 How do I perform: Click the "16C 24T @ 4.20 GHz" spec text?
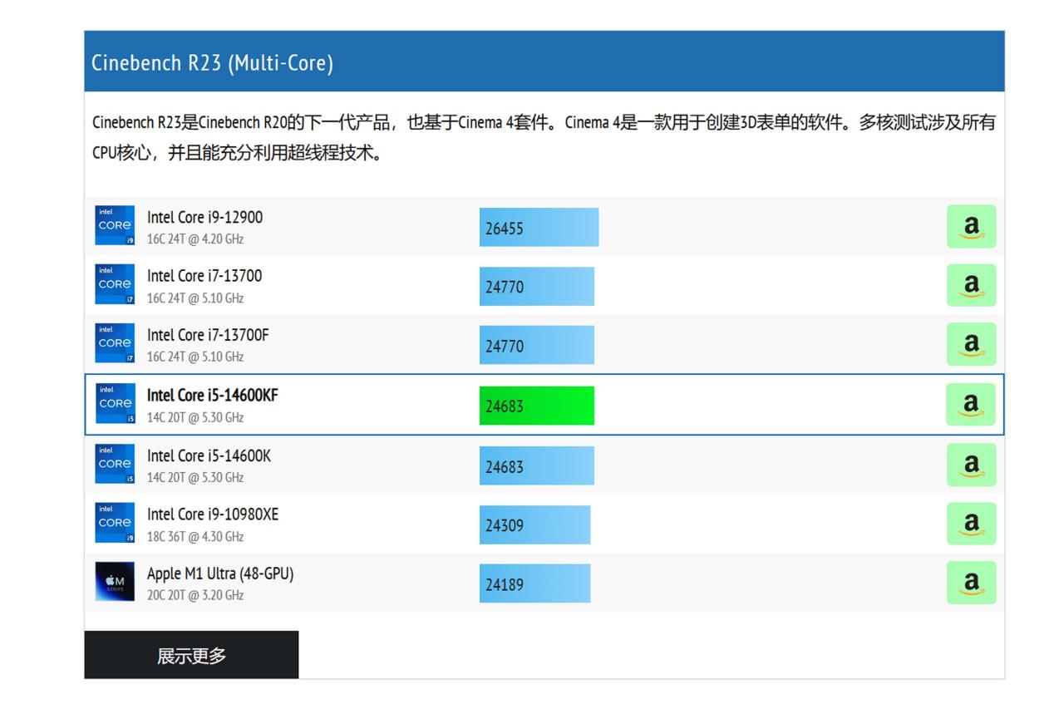(x=195, y=239)
